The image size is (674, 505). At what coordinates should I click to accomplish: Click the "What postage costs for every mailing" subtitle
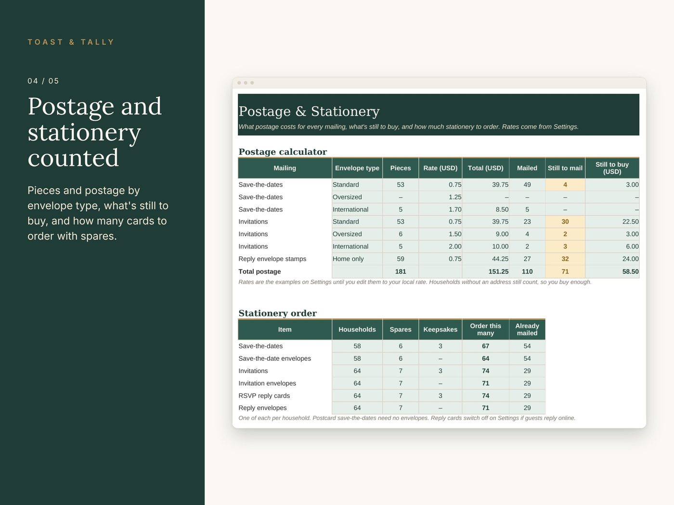coord(409,127)
